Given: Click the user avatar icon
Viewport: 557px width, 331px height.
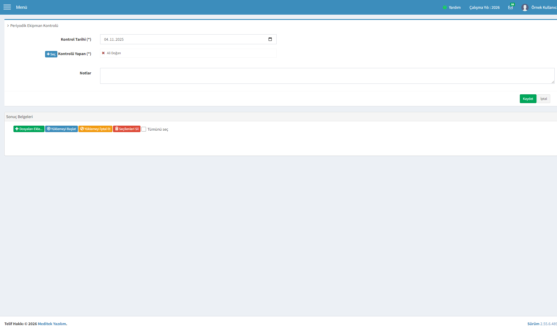Looking at the screenshot, I should point(525,8).
